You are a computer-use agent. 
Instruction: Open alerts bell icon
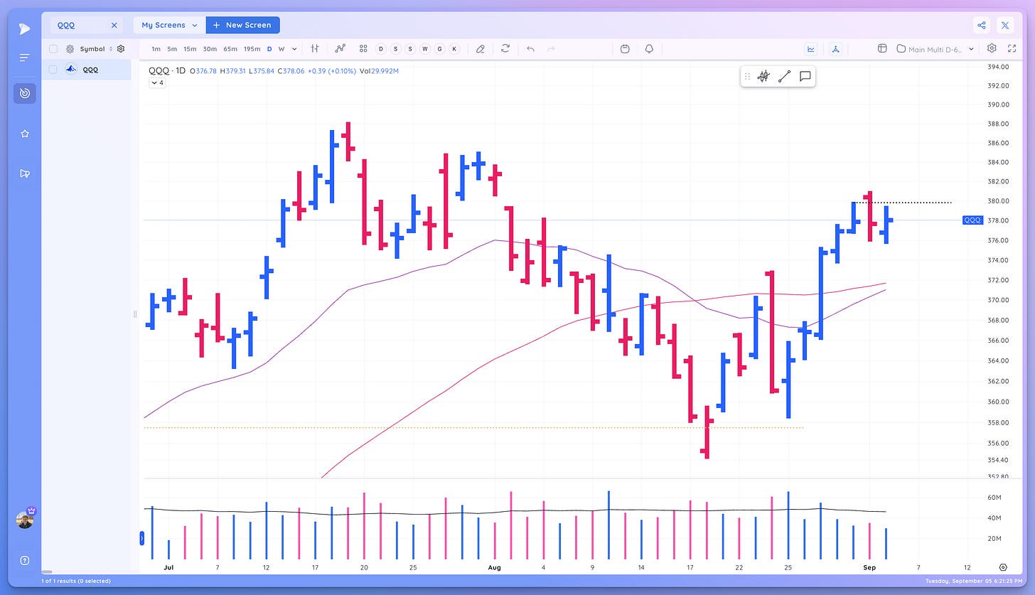click(x=649, y=48)
